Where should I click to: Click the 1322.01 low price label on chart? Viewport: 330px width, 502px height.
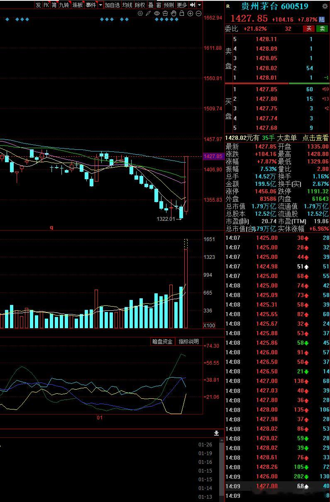point(166,219)
